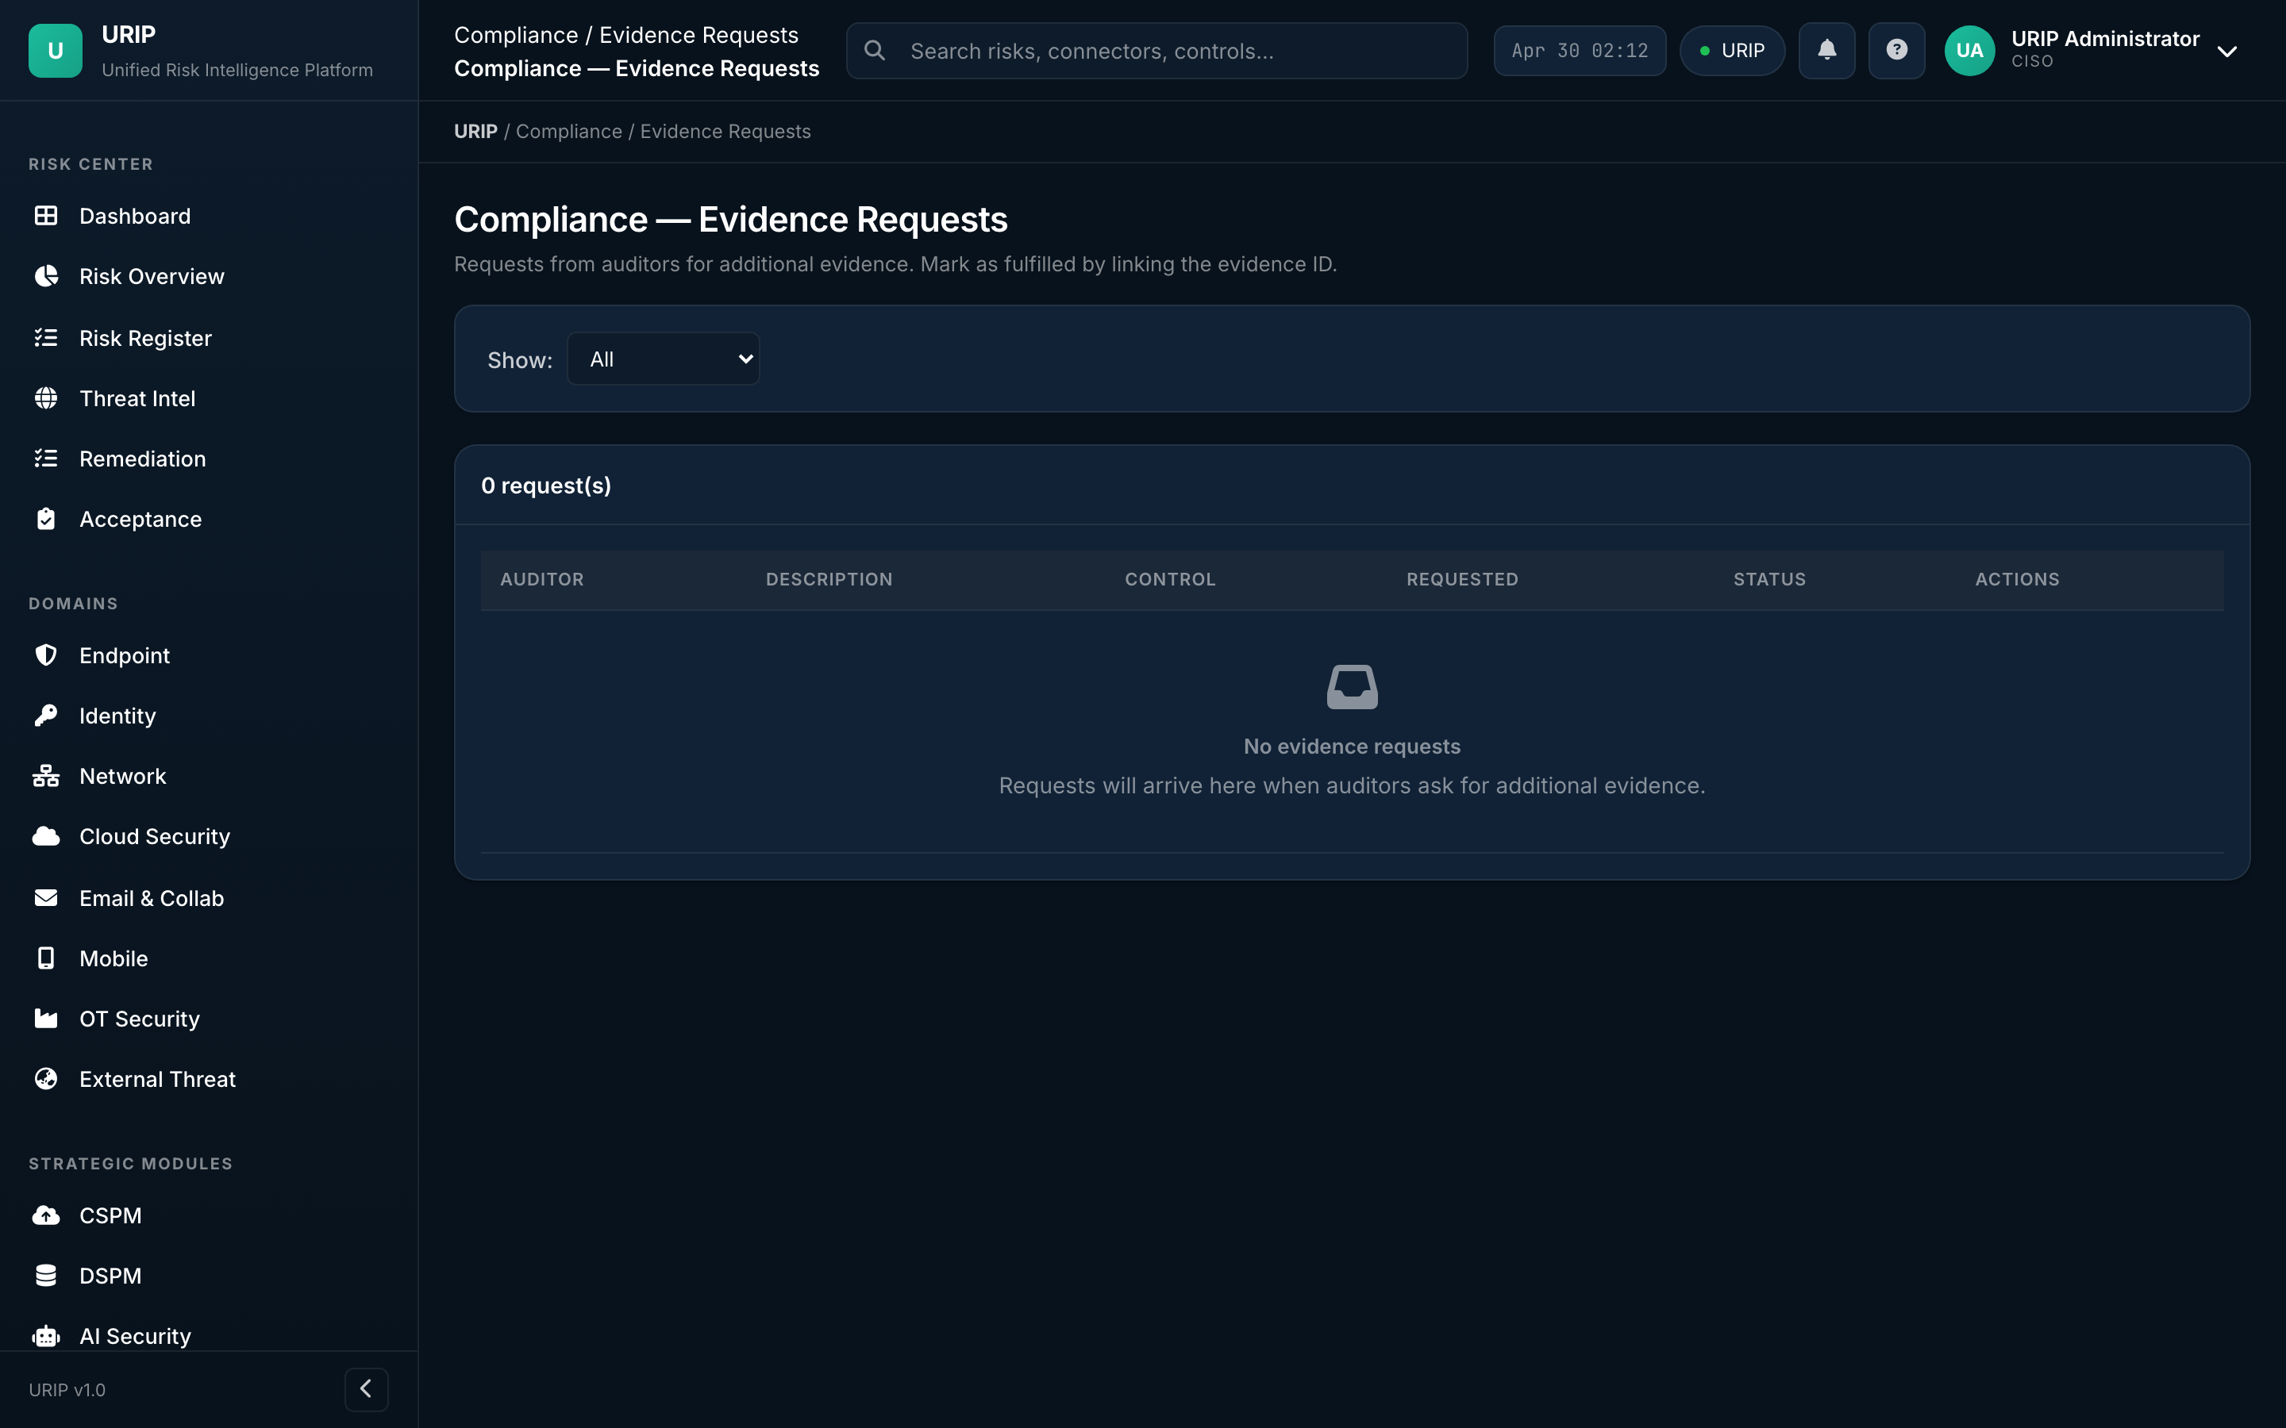Click the External Threat globe icon

click(x=45, y=1080)
